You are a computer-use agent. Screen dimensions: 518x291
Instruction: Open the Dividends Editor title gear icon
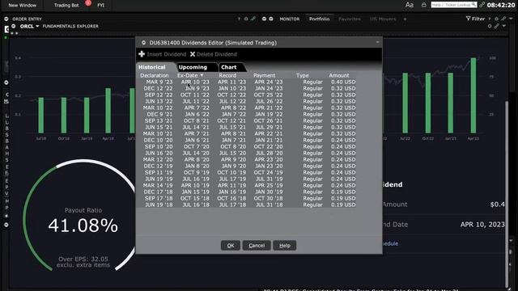pyautogui.click(x=144, y=43)
